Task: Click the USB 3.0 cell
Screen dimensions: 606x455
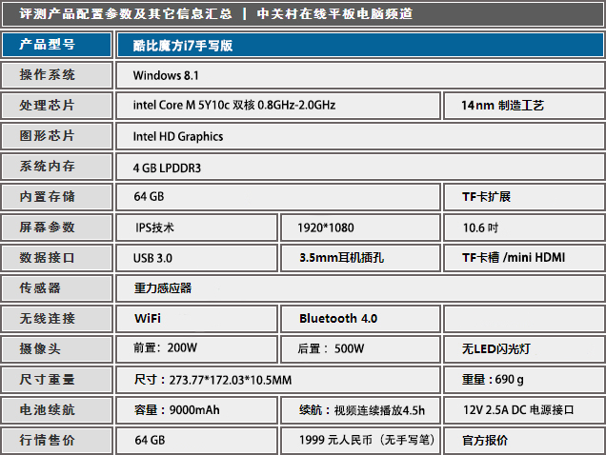Action: [x=196, y=258]
